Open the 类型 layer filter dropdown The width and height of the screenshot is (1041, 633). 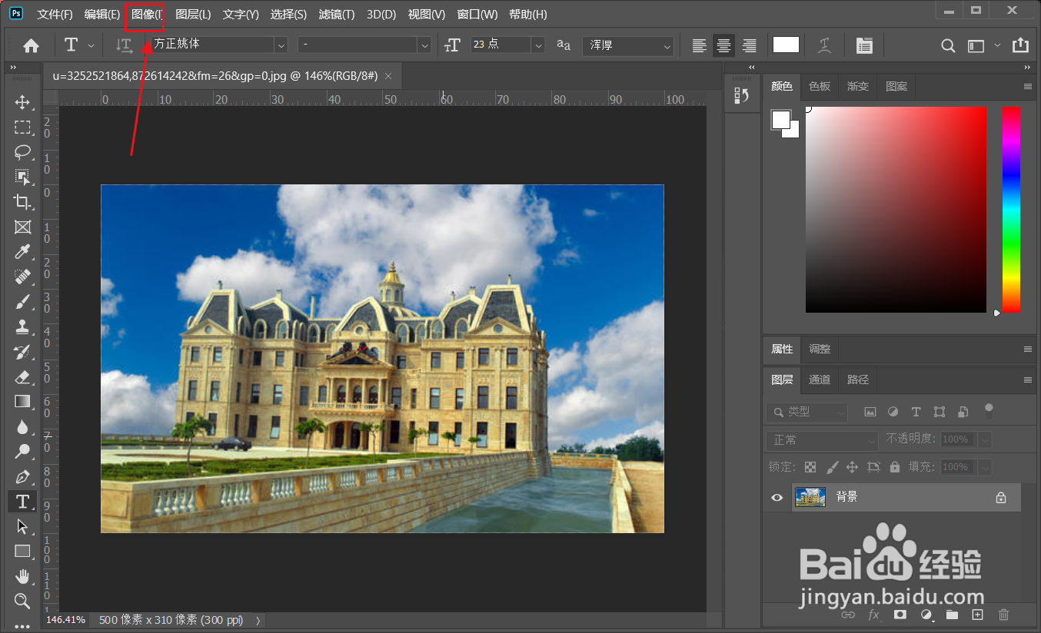point(807,412)
